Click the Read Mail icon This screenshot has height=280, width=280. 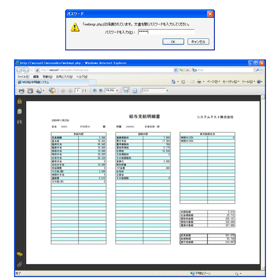(x=192, y=82)
